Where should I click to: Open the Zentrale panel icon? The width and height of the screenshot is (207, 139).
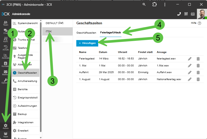click(x=6, y=56)
